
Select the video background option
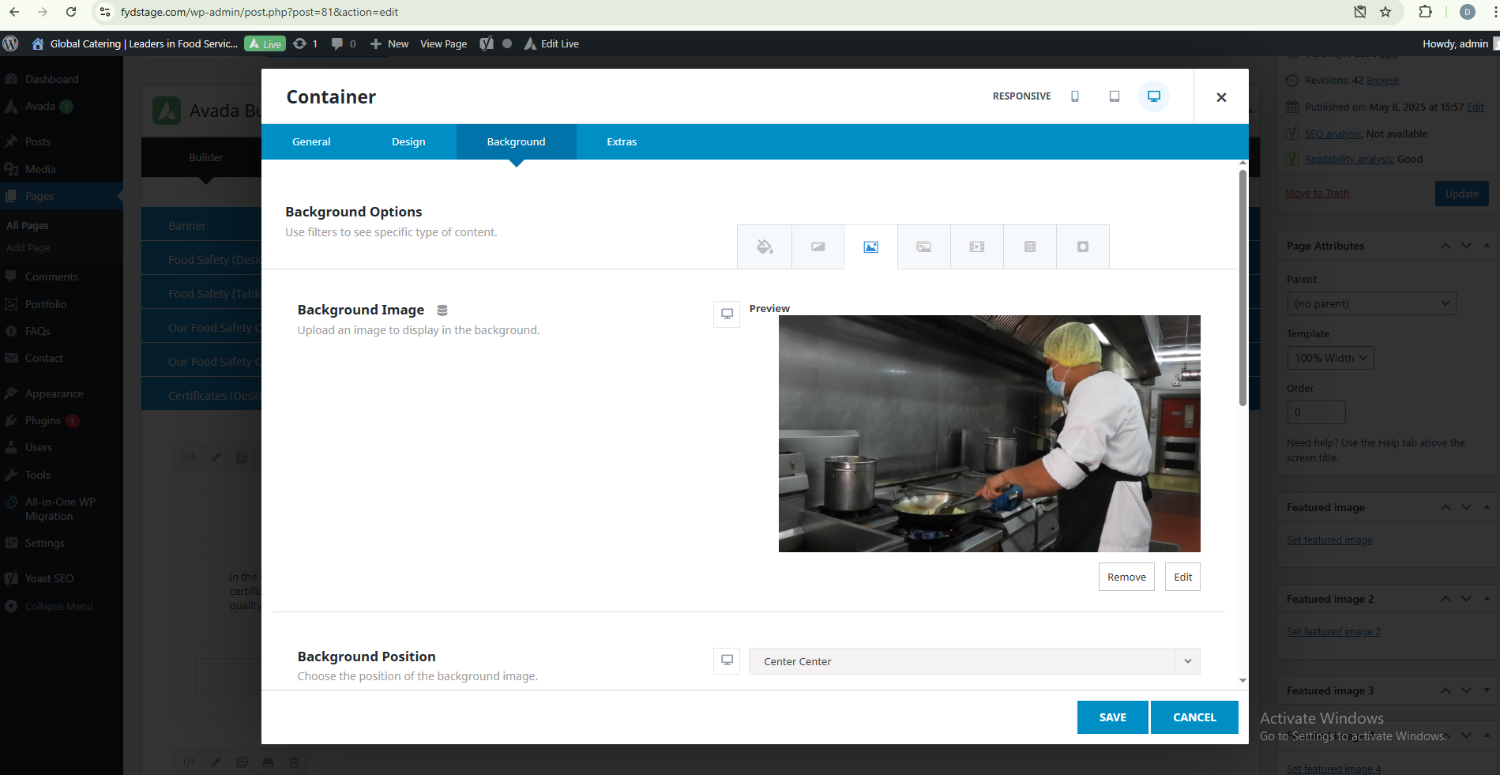[x=976, y=247]
